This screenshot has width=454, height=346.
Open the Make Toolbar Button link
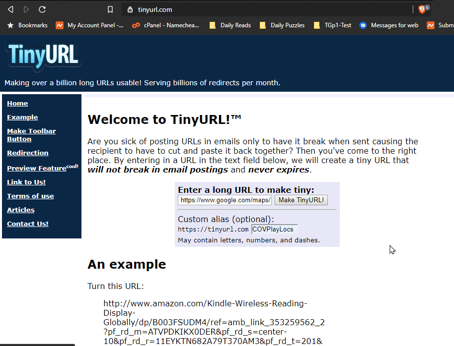[31, 135]
